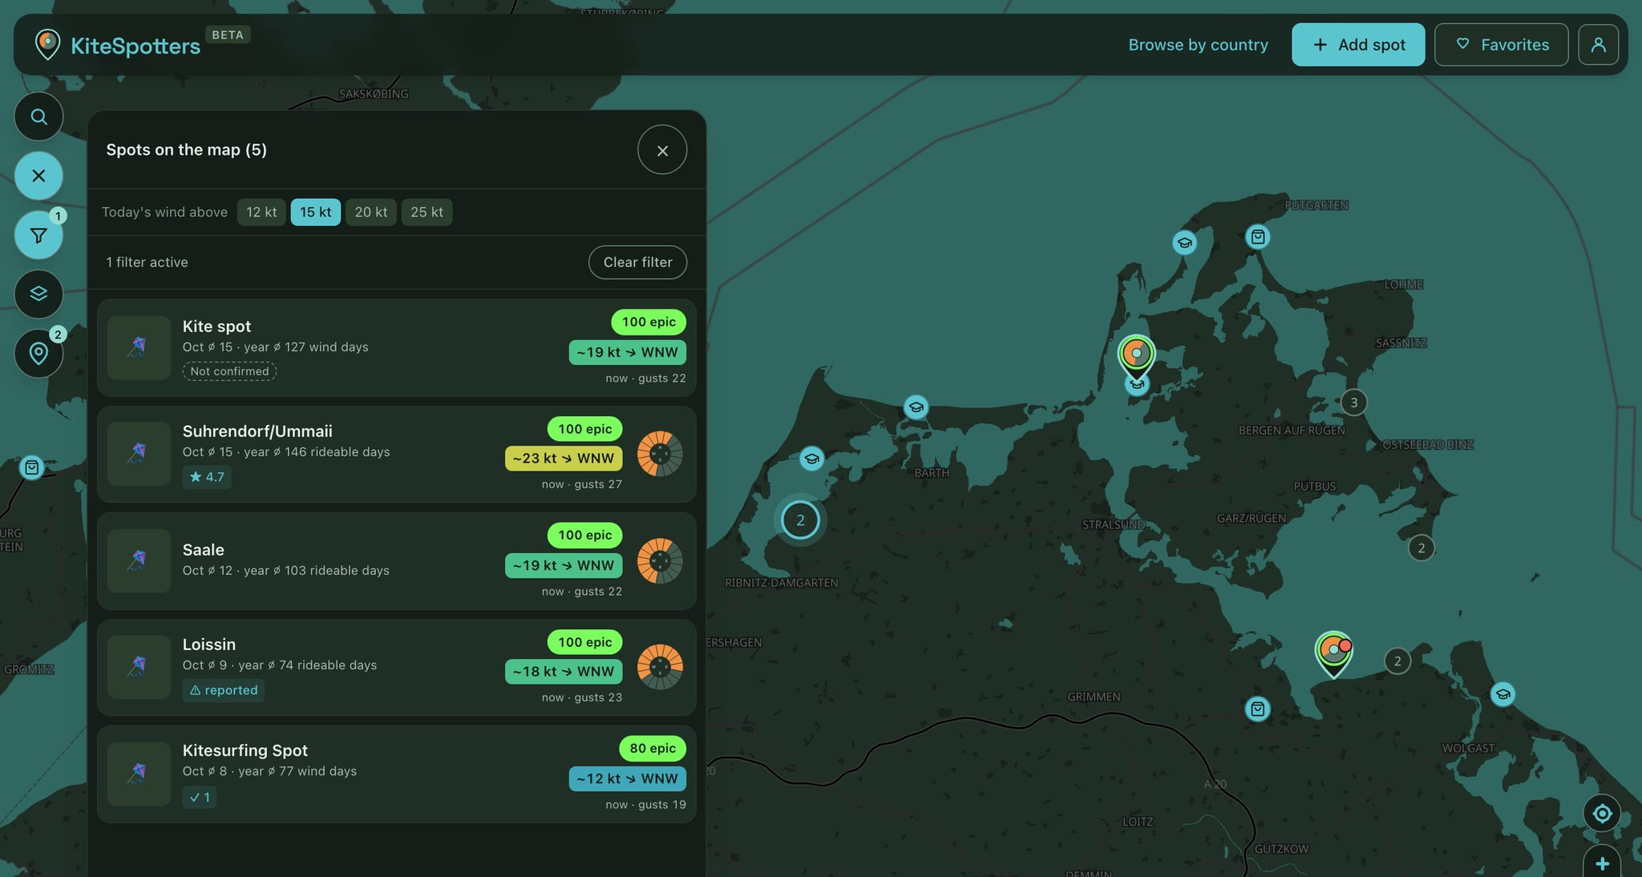This screenshot has width=1642, height=877.
Task: Open the cyan 2 cluster near Ribnitz-Damgarten
Action: [800, 520]
